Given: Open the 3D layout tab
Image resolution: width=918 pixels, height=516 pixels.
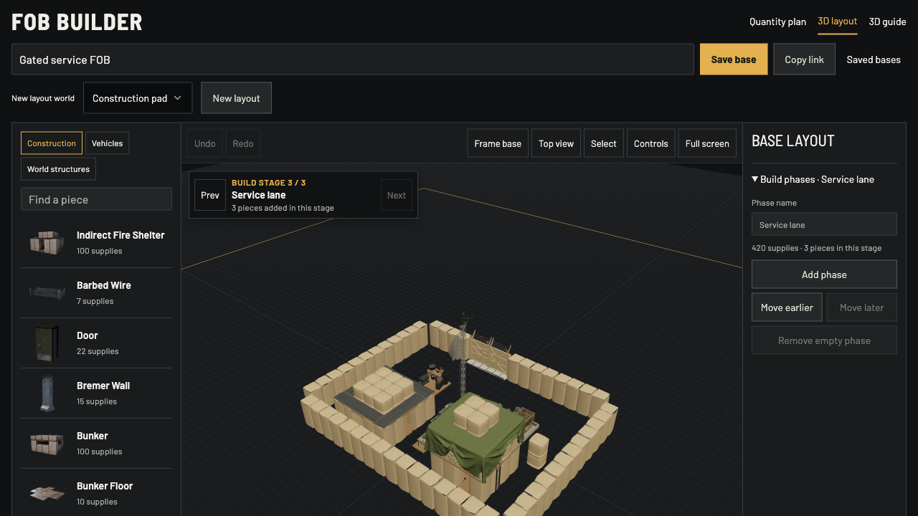Looking at the screenshot, I should [838, 21].
